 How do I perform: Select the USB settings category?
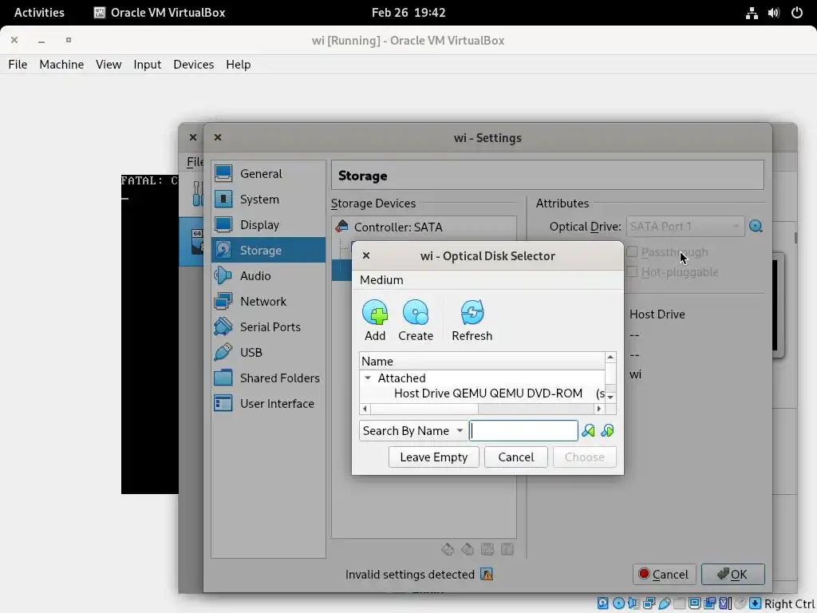click(268, 352)
